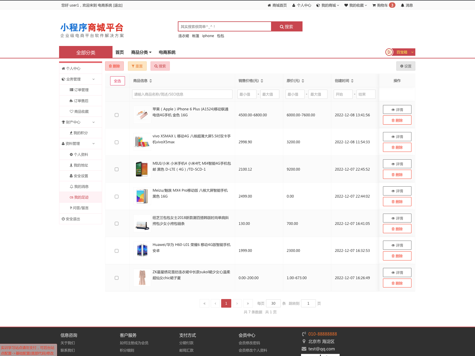Click the main search input field

[225, 26]
